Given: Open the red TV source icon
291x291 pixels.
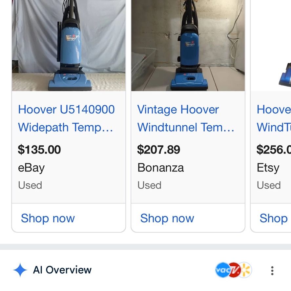Looking at the screenshot, I should [234, 270].
